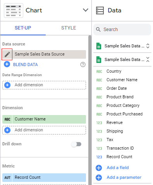Screen dimensions: 153x185
Task: Select the Shipping field
Action: [x=115, y=131]
